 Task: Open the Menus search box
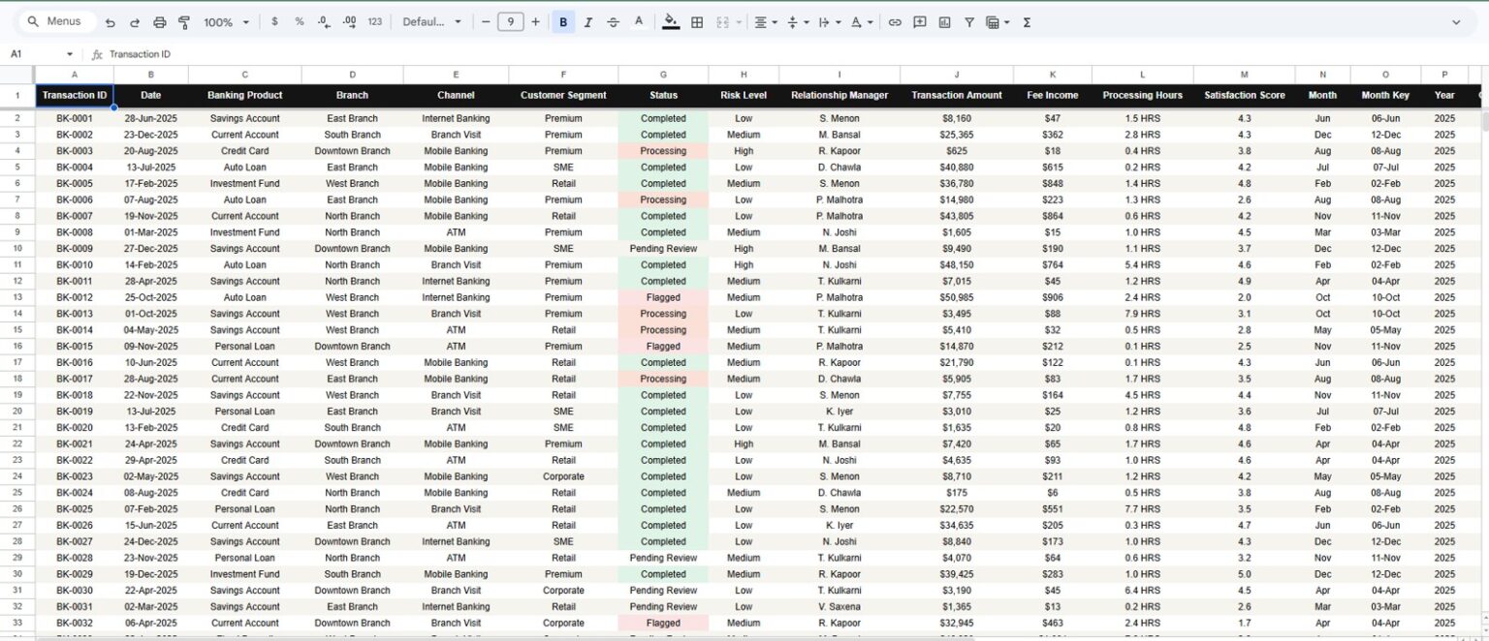(56, 21)
